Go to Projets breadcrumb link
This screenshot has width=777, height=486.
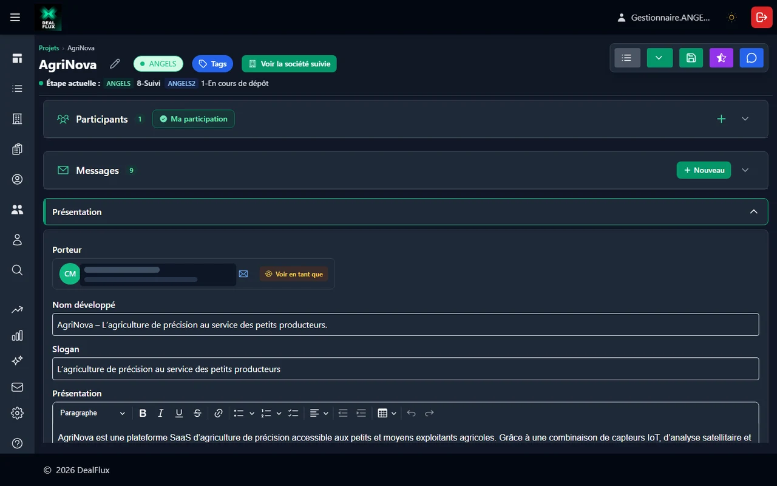tap(49, 48)
